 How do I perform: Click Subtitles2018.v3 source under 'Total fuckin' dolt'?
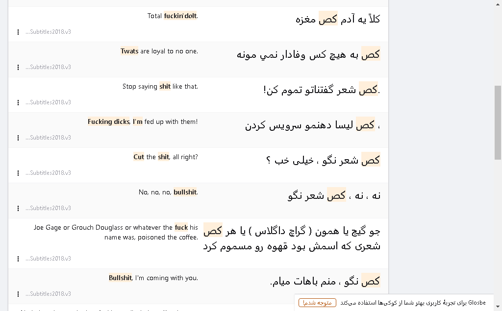pyautogui.click(x=49, y=32)
